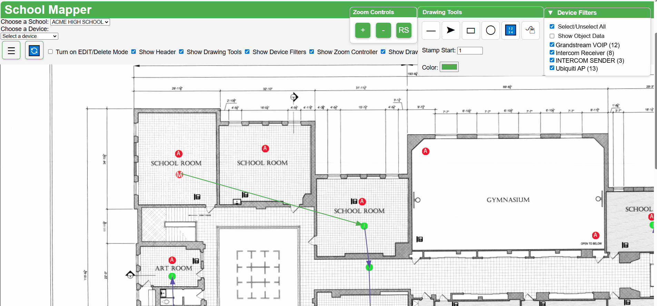The width and height of the screenshot is (657, 306).
Task: Open the Choose a School dropdown
Action: pyautogui.click(x=80, y=22)
